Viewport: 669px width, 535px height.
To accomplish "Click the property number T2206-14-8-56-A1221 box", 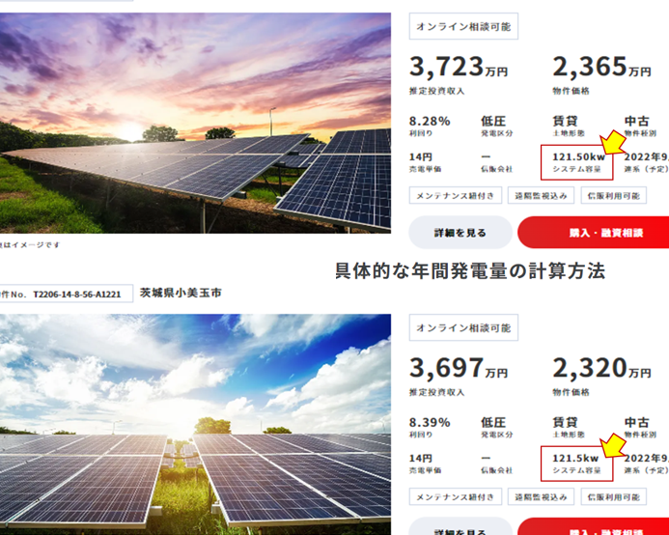I will coord(67,294).
